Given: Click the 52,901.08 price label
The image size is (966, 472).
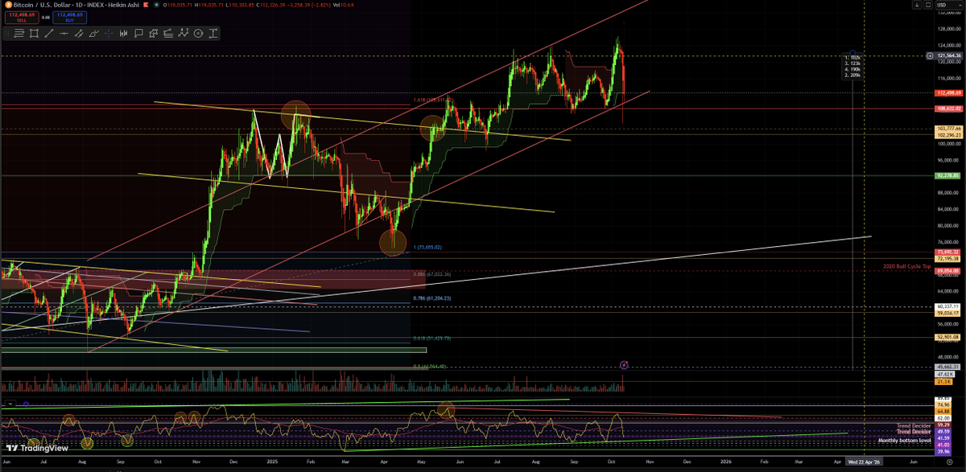Looking at the screenshot, I should [948, 337].
